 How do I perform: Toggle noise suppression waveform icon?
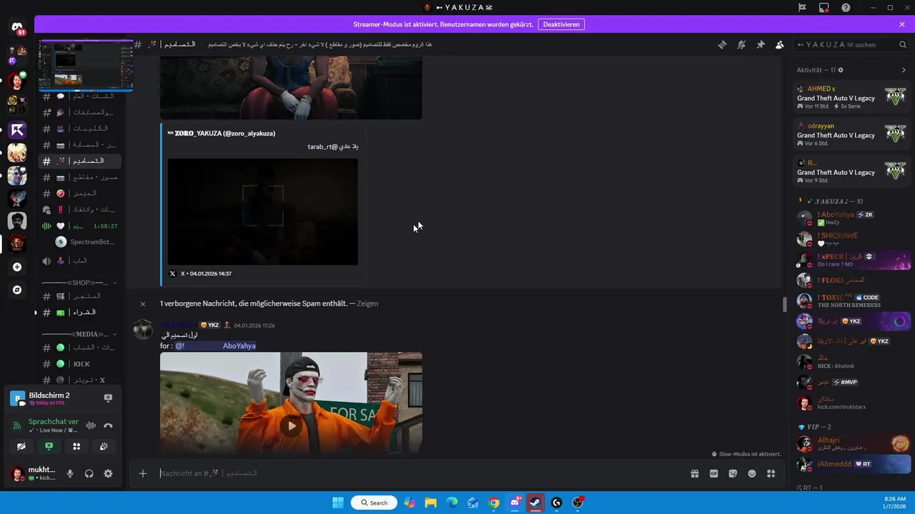pyautogui.click(x=91, y=425)
